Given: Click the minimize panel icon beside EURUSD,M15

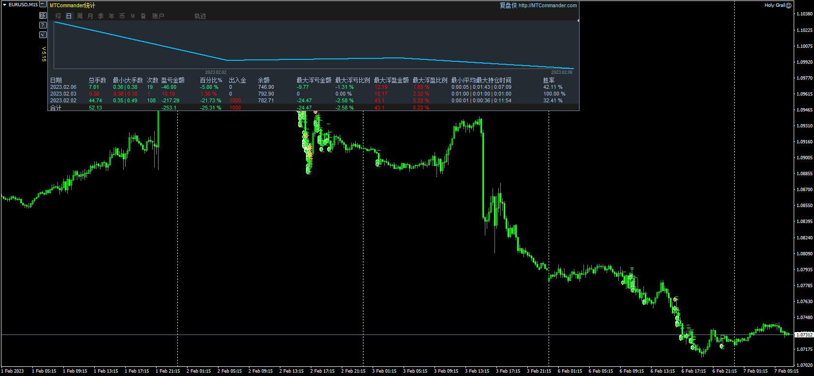Looking at the screenshot, I should tap(43, 5).
